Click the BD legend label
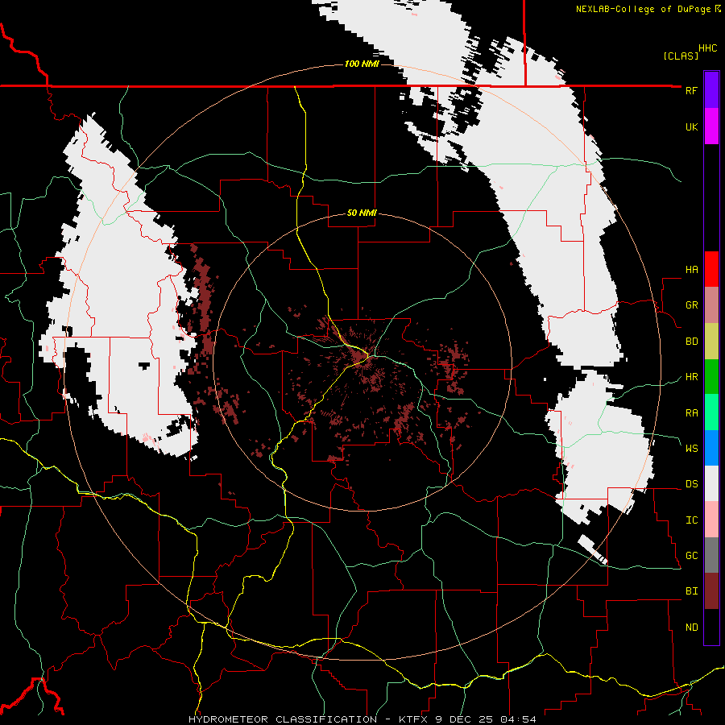The height and width of the screenshot is (725, 725). point(691,342)
